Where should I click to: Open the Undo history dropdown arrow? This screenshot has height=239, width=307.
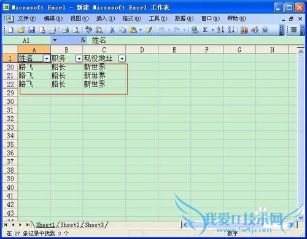[x=169, y=30]
